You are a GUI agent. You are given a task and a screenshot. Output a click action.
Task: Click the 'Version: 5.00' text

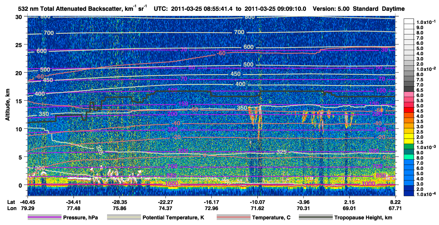pos(331,9)
